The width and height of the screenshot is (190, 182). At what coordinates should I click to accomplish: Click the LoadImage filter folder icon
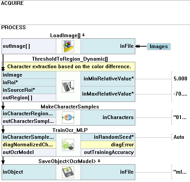pos(68,46)
